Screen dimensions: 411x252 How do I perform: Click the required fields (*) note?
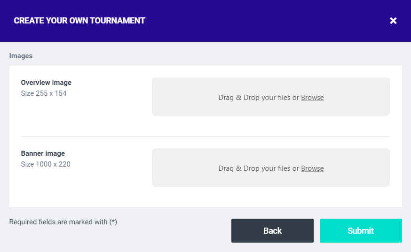pyautogui.click(x=63, y=222)
